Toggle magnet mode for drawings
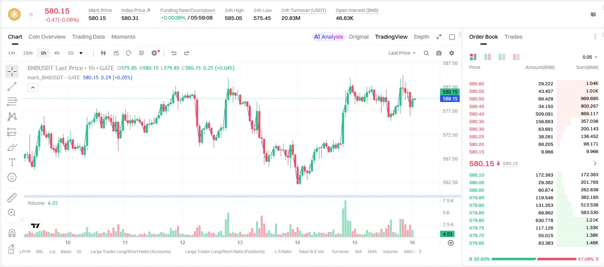This screenshot has height=267, width=604. (12, 233)
